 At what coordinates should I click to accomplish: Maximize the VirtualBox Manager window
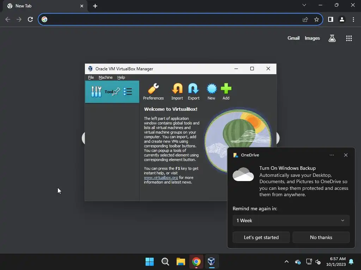pos(252,69)
